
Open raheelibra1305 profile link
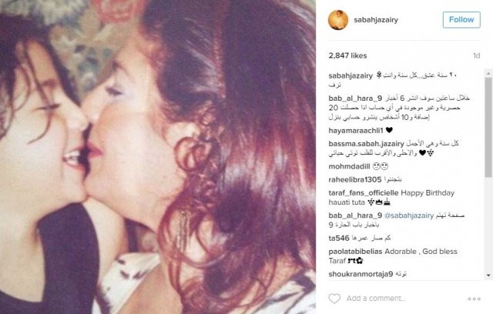[355, 179]
